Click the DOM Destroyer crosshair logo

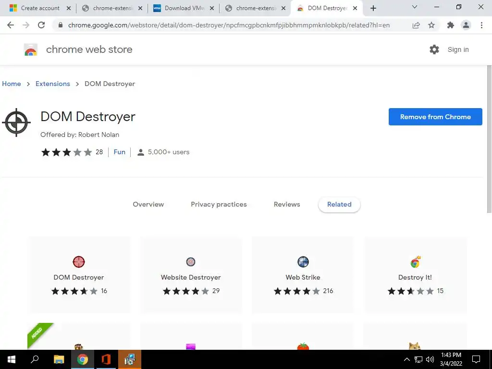coord(16,123)
